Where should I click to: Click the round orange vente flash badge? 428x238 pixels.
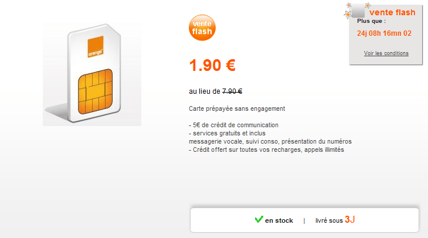[201, 28]
